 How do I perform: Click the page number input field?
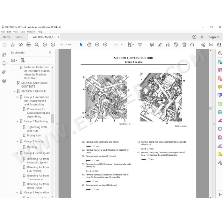click(61, 45)
